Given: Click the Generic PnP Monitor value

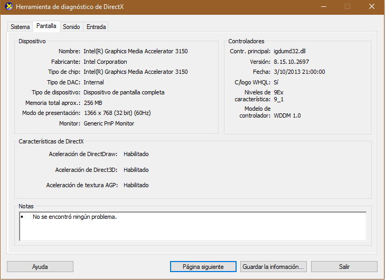Looking at the screenshot, I should [x=109, y=123].
